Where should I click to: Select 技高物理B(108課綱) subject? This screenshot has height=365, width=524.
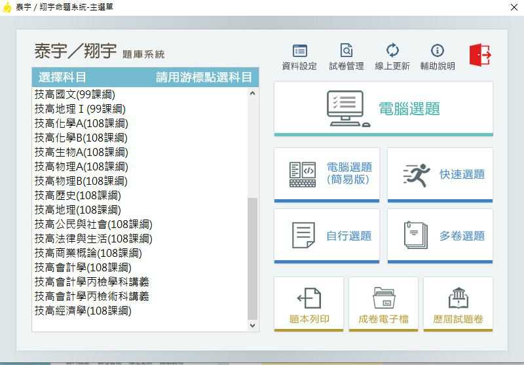140,181
